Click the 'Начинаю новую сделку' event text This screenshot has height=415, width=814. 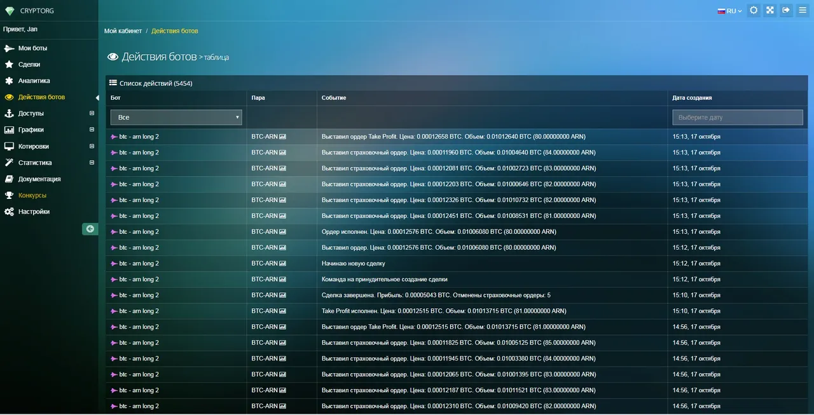click(x=354, y=263)
